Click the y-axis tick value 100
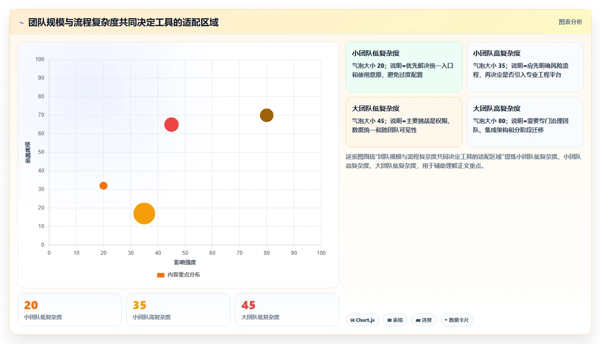This screenshot has height=344, width=601. coord(40,59)
